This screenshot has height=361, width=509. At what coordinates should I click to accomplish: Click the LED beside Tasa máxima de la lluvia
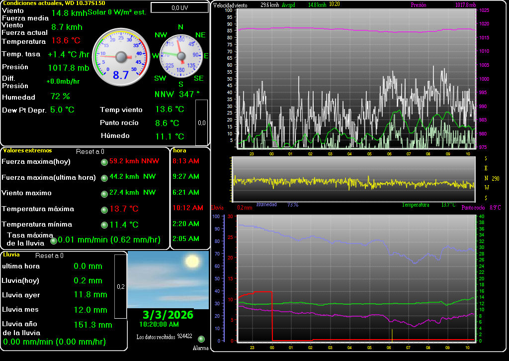pyautogui.click(x=54, y=241)
